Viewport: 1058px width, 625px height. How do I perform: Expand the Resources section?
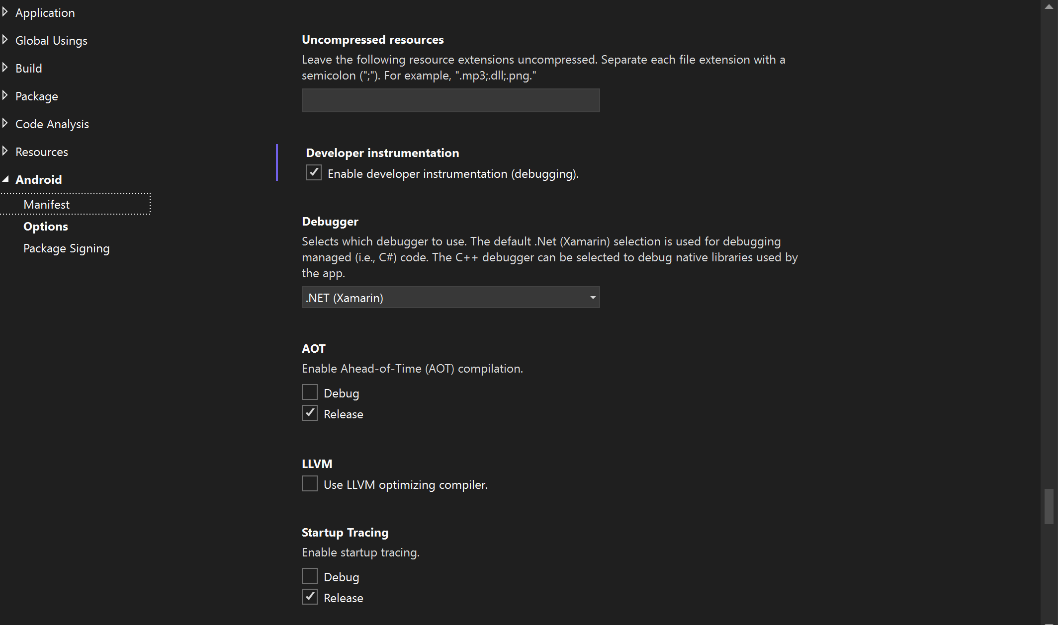[5, 151]
